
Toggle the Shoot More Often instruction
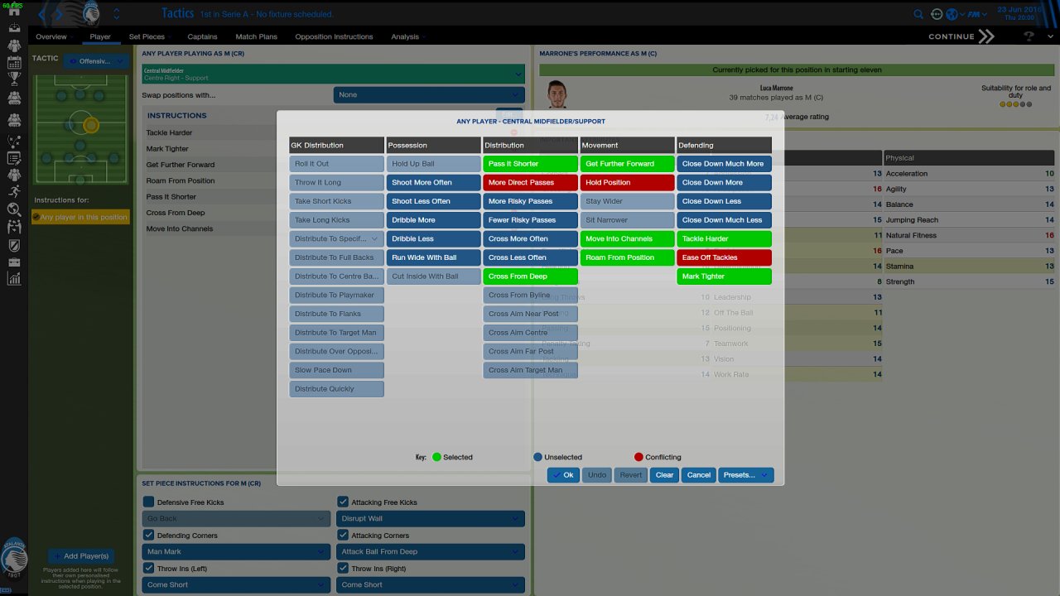point(433,183)
